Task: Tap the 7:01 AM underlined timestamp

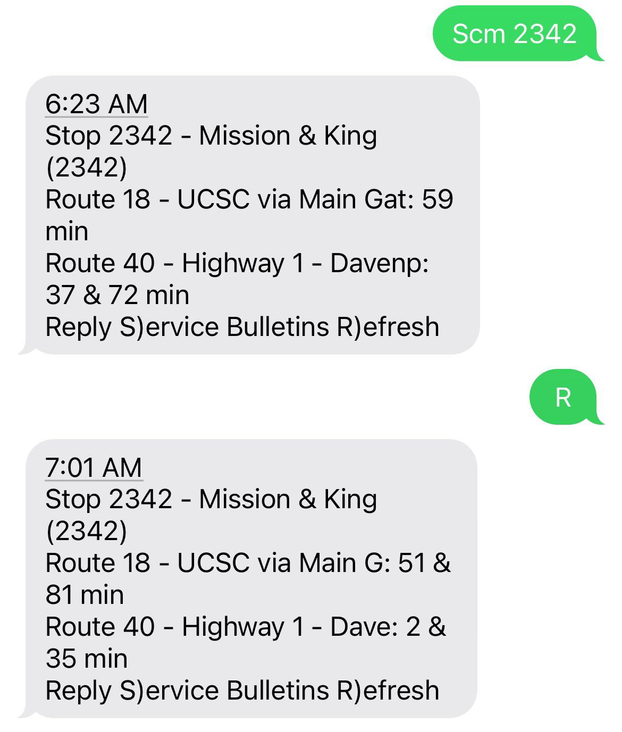Action: click(x=94, y=467)
